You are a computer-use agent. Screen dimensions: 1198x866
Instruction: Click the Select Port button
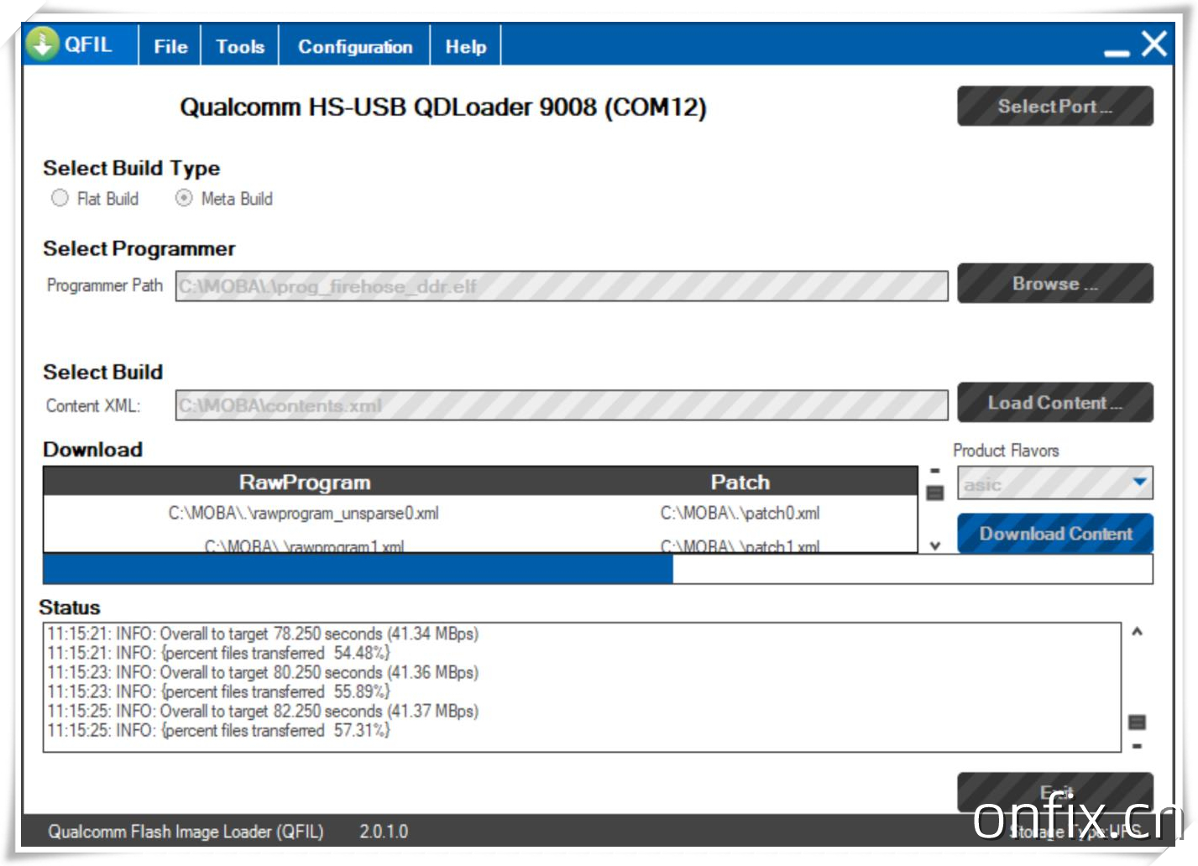click(1054, 107)
